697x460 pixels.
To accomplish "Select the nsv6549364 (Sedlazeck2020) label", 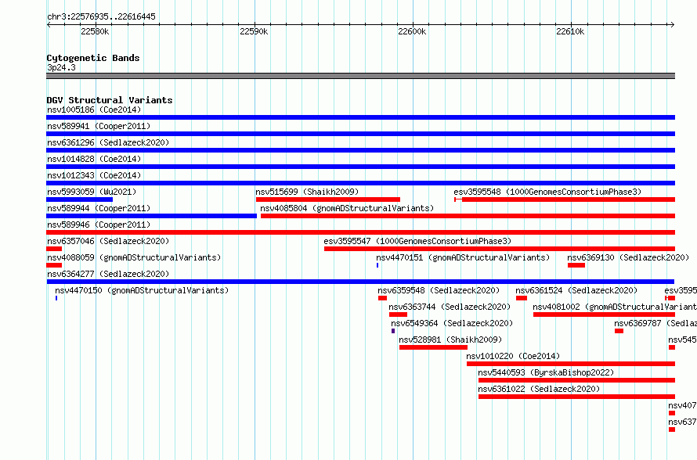I will click(x=452, y=323).
